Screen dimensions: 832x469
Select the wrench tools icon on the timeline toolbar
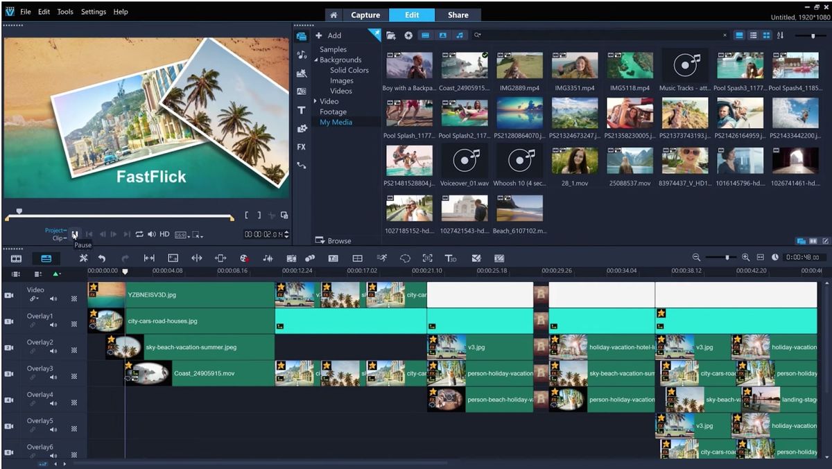83,258
